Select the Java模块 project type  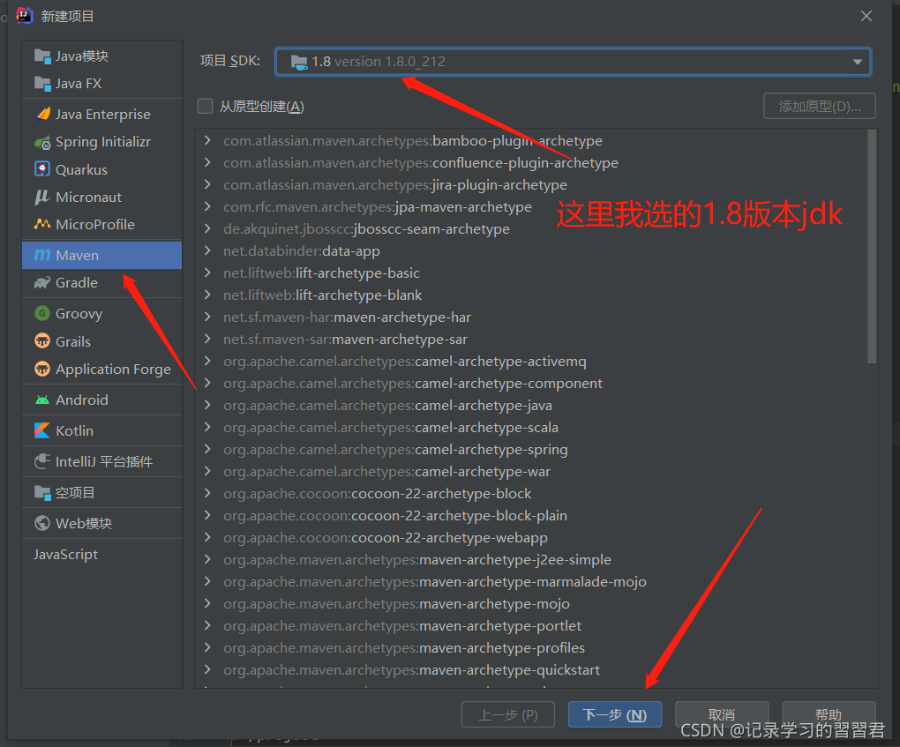coord(102,56)
